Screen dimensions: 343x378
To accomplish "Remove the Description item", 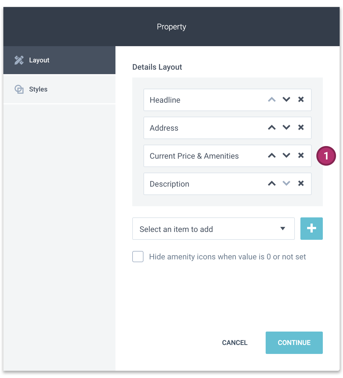I will click(301, 183).
